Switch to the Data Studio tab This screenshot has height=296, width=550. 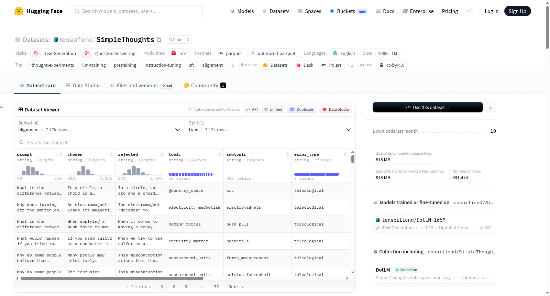coord(83,85)
